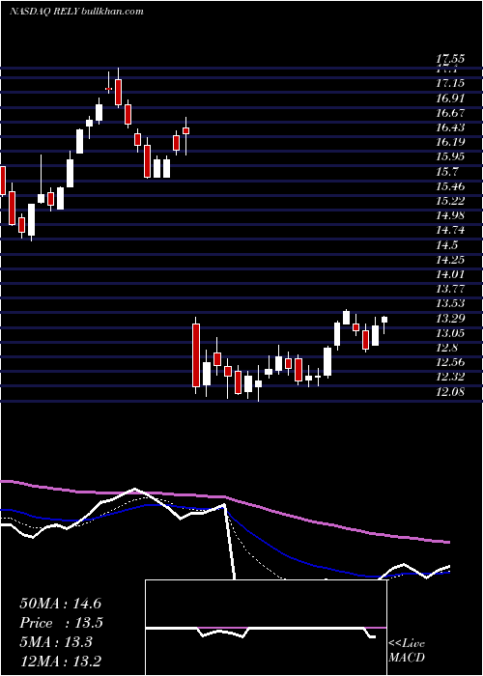Screen dimensions: 483x676
Task: Select the 15.95 price axis label
Action: pyautogui.click(x=450, y=156)
